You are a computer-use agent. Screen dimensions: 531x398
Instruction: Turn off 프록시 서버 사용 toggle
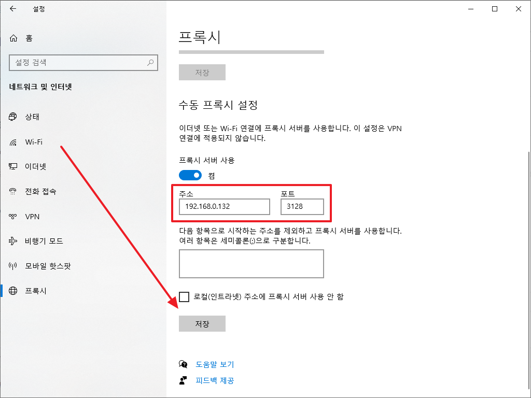(x=190, y=175)
